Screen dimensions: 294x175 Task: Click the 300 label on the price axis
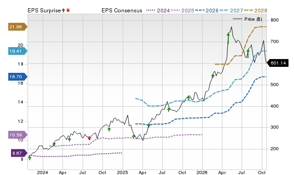[275, 127]
